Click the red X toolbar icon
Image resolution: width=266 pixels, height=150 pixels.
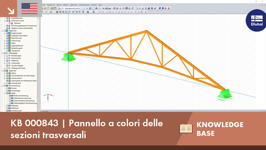(146, 8)
